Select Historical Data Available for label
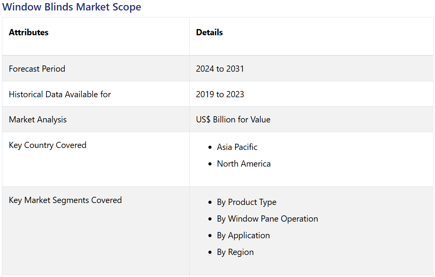Image resolution: width=435 pixels, height=277 pixels. pos(60,95)
